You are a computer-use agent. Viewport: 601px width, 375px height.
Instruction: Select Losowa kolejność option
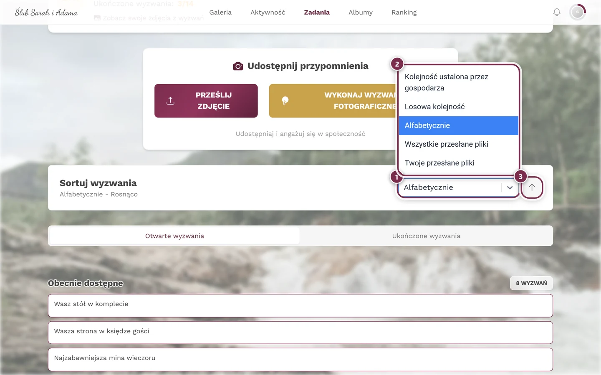(458, 107)
